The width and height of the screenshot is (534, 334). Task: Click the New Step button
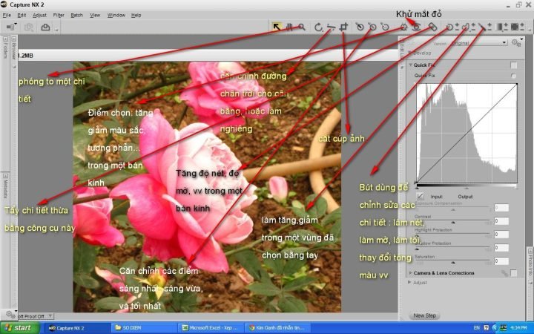(424, 315)
